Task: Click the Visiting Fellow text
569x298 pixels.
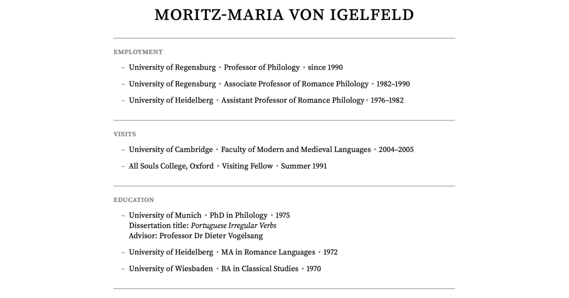Action: coord(247,166)
